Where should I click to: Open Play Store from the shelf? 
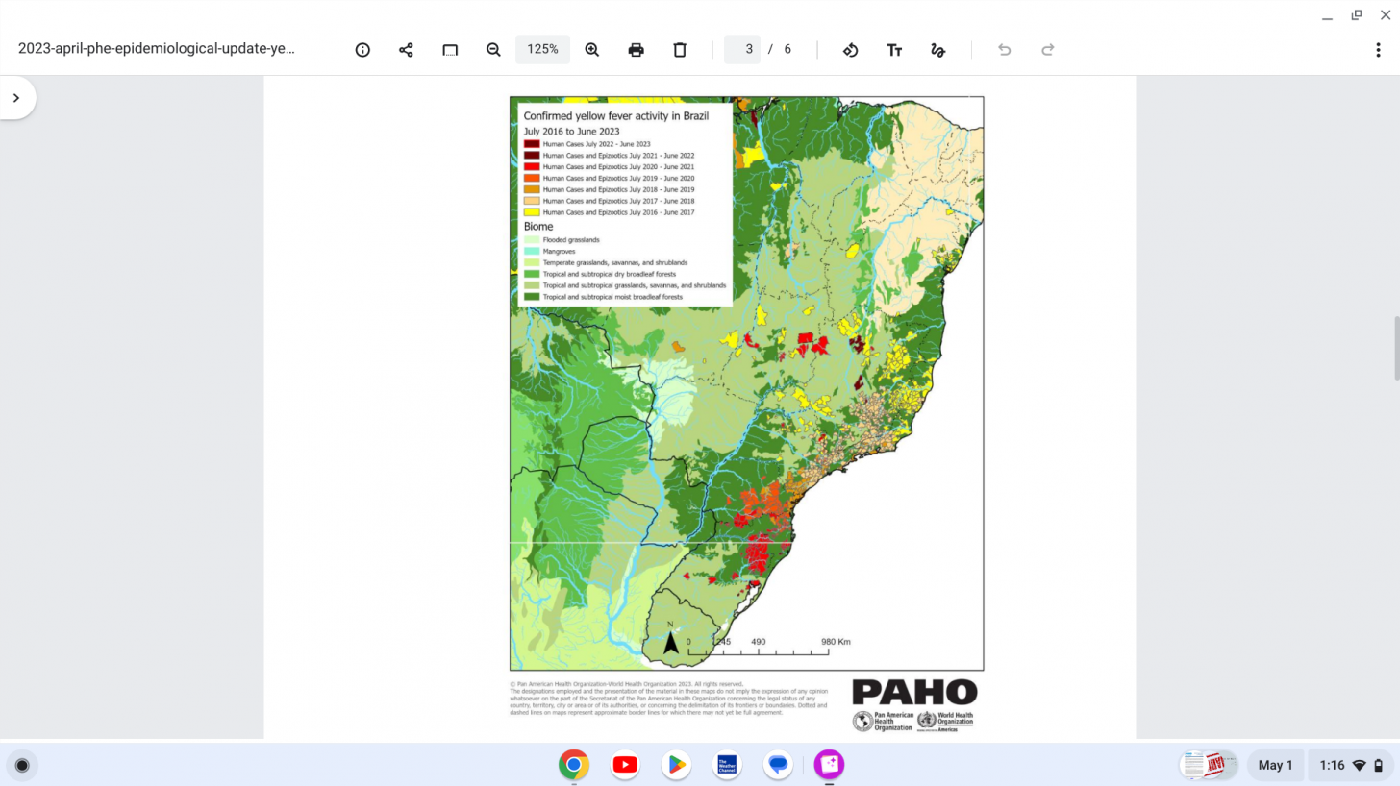click(x=676, y=765)
